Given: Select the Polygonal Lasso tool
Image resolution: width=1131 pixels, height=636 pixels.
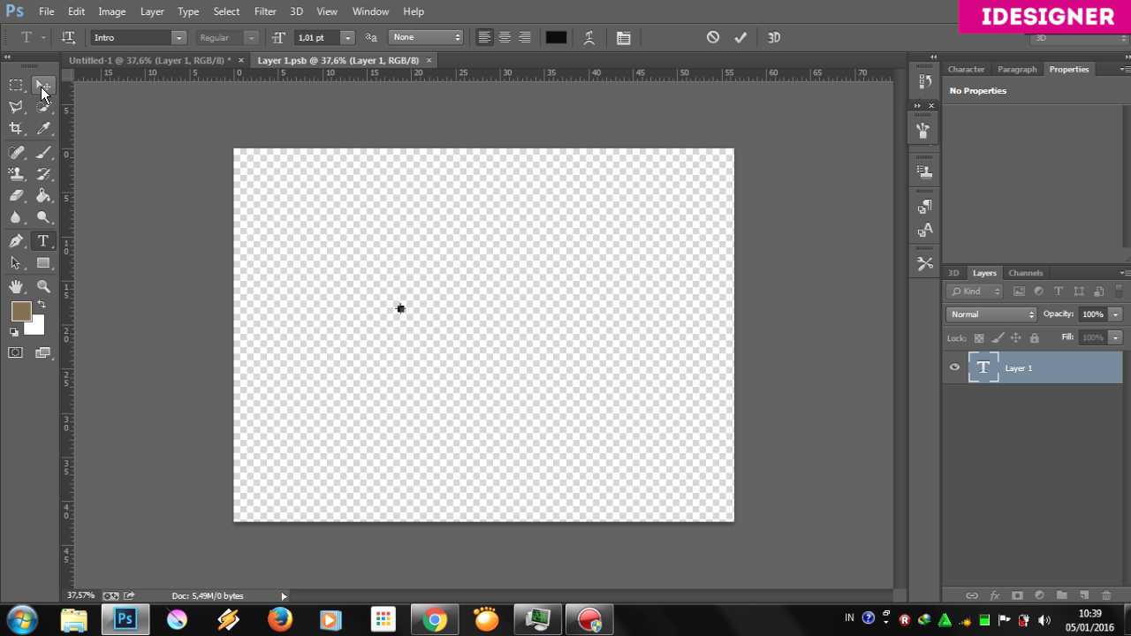Looking at the screenshot, I should (x=16, y=107).
